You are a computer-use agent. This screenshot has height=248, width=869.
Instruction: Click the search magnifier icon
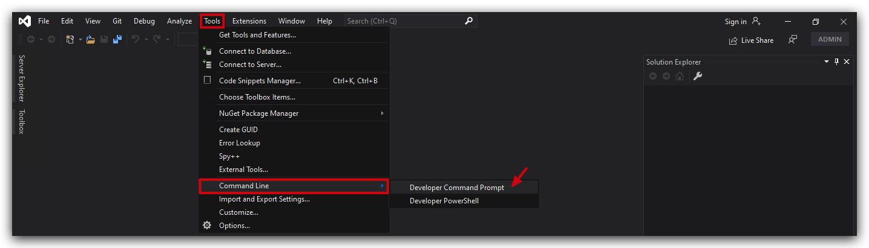(468, 21)
